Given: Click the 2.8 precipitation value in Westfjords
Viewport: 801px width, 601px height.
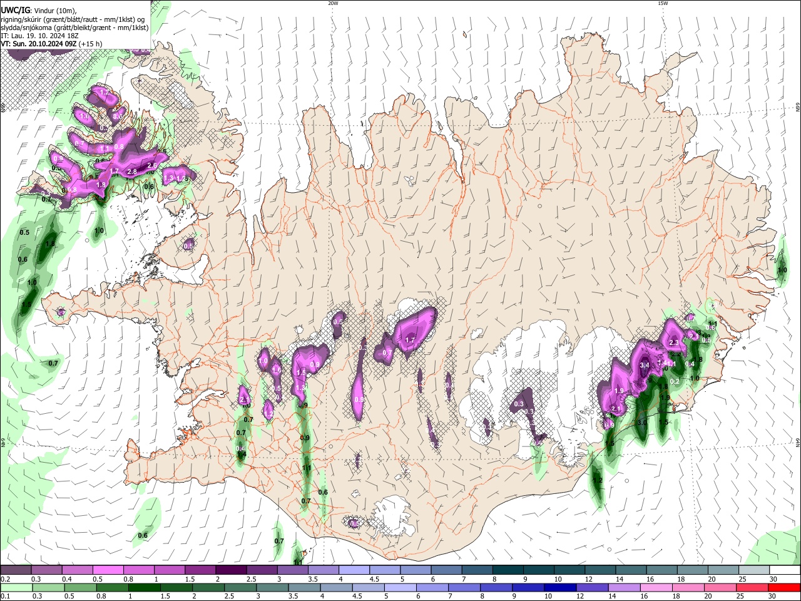Looking at the screenshot, I should [132, 172].
